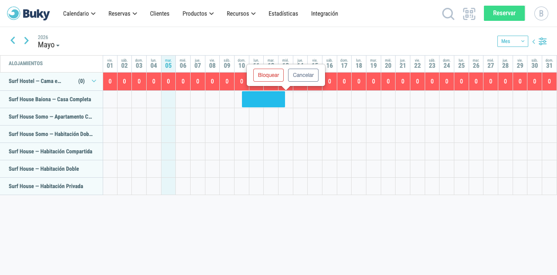This screenshot has width=557, height=275.
Task: Select day 09 column header
Action: 227,64
